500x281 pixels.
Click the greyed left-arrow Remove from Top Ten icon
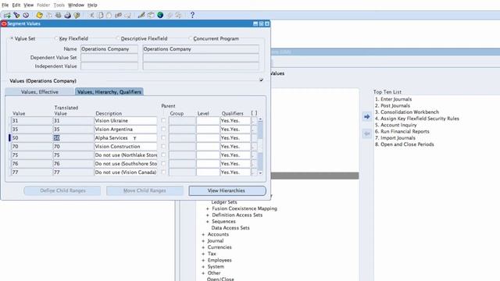click(366, 133)
